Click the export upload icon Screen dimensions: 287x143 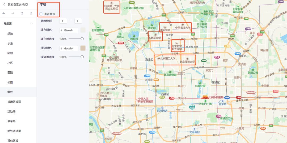[31, 13]
